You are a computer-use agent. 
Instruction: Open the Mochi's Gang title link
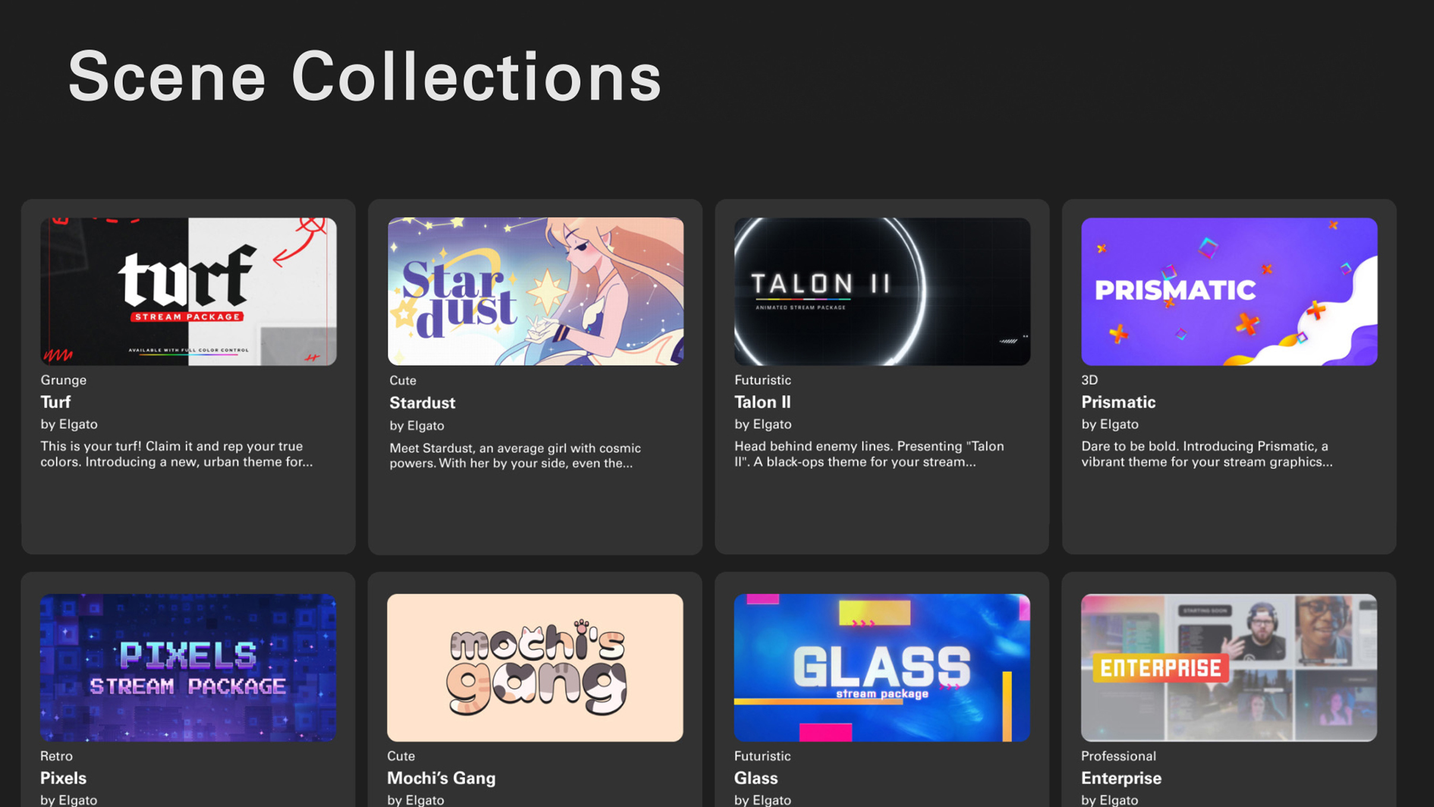441,778
